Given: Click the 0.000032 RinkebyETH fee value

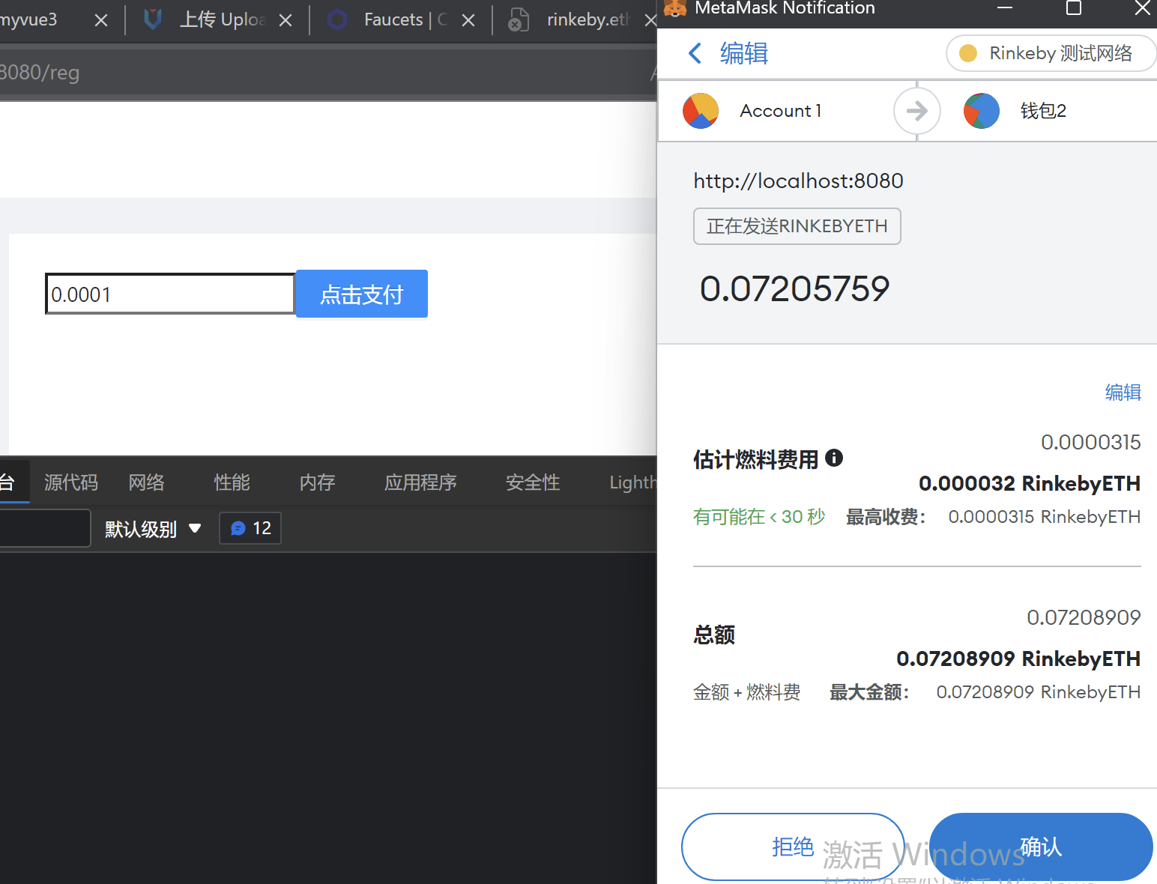Looking at the screenshot, I should [x=1030, y=483].
